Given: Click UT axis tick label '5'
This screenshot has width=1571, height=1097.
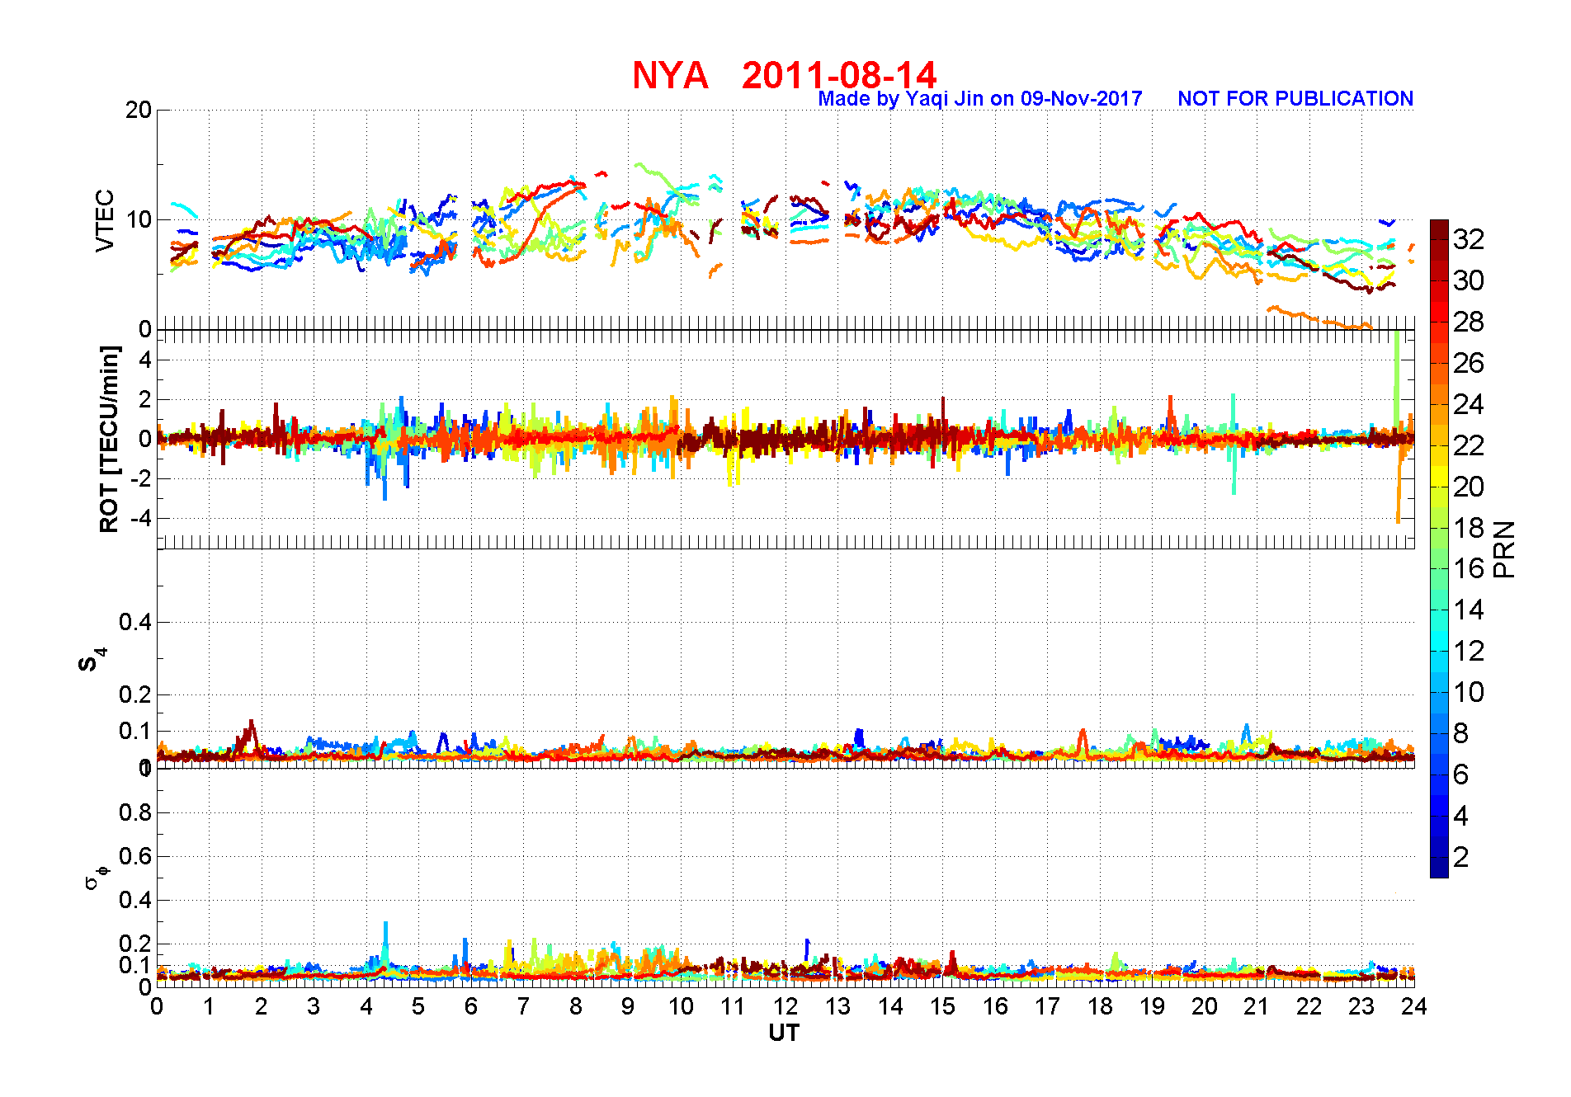Looking at the screenshot, I should (x=418, y=1006).
